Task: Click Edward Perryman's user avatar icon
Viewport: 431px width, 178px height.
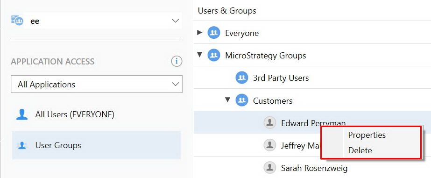Action: (269, 123)
